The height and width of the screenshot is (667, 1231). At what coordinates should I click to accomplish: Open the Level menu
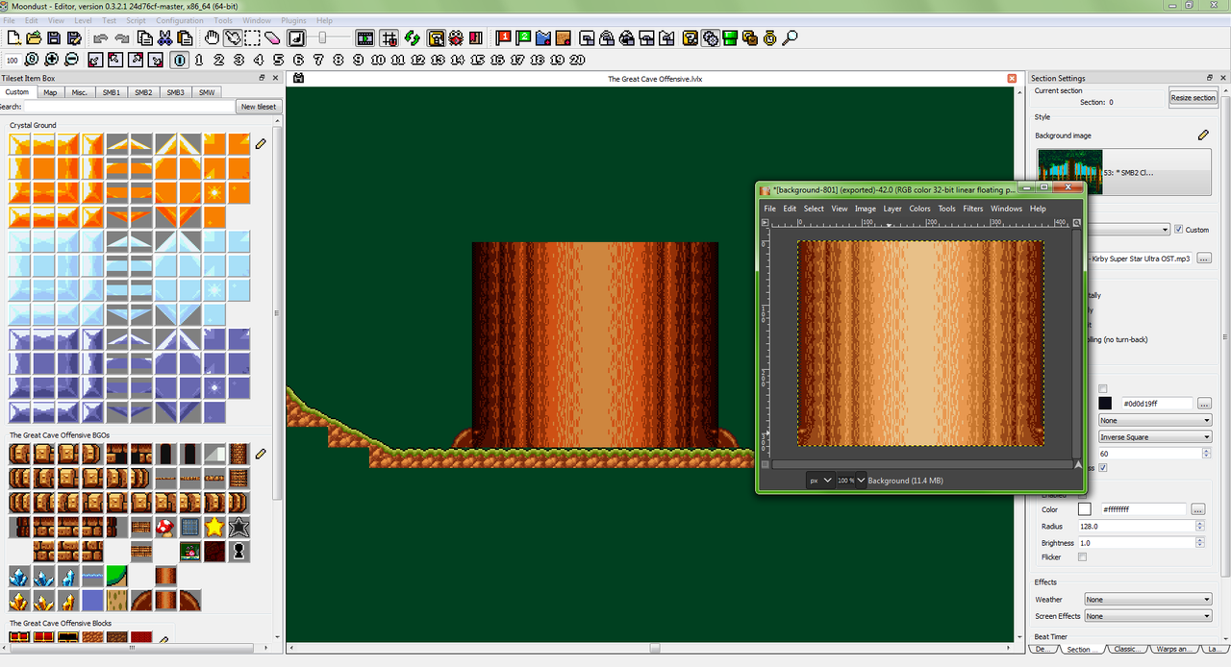click(x=84, y=20)
